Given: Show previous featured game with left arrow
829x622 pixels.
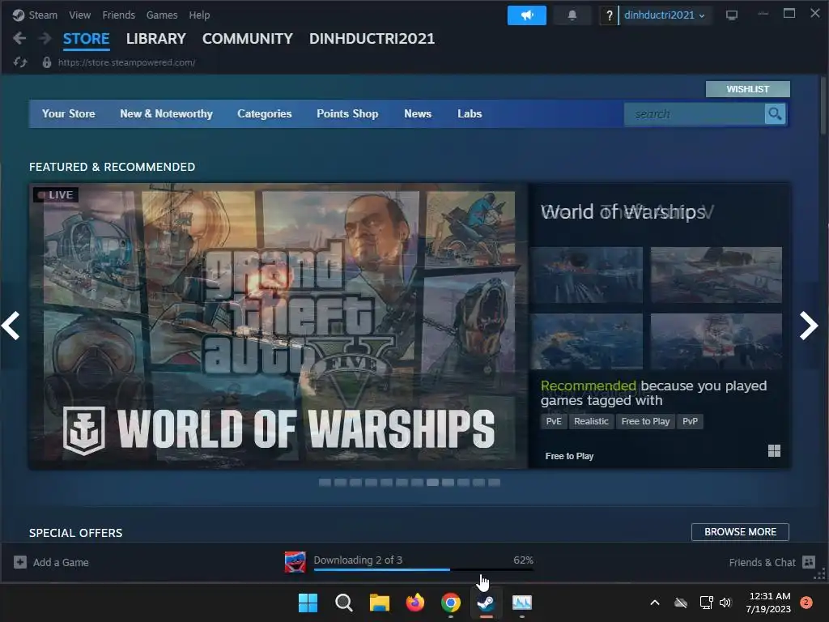Looking at the screenshot, I should point(11,326).
